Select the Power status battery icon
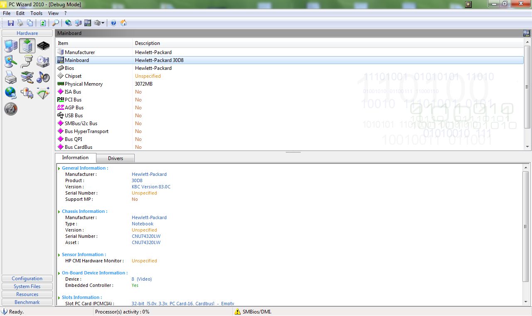 [x=27, y=93]
